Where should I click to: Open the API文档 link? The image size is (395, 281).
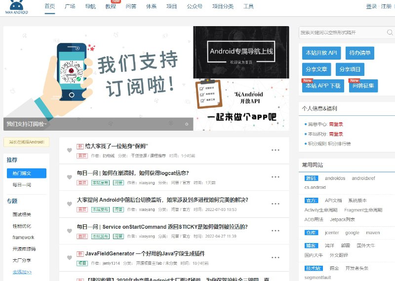click(333, 201)
